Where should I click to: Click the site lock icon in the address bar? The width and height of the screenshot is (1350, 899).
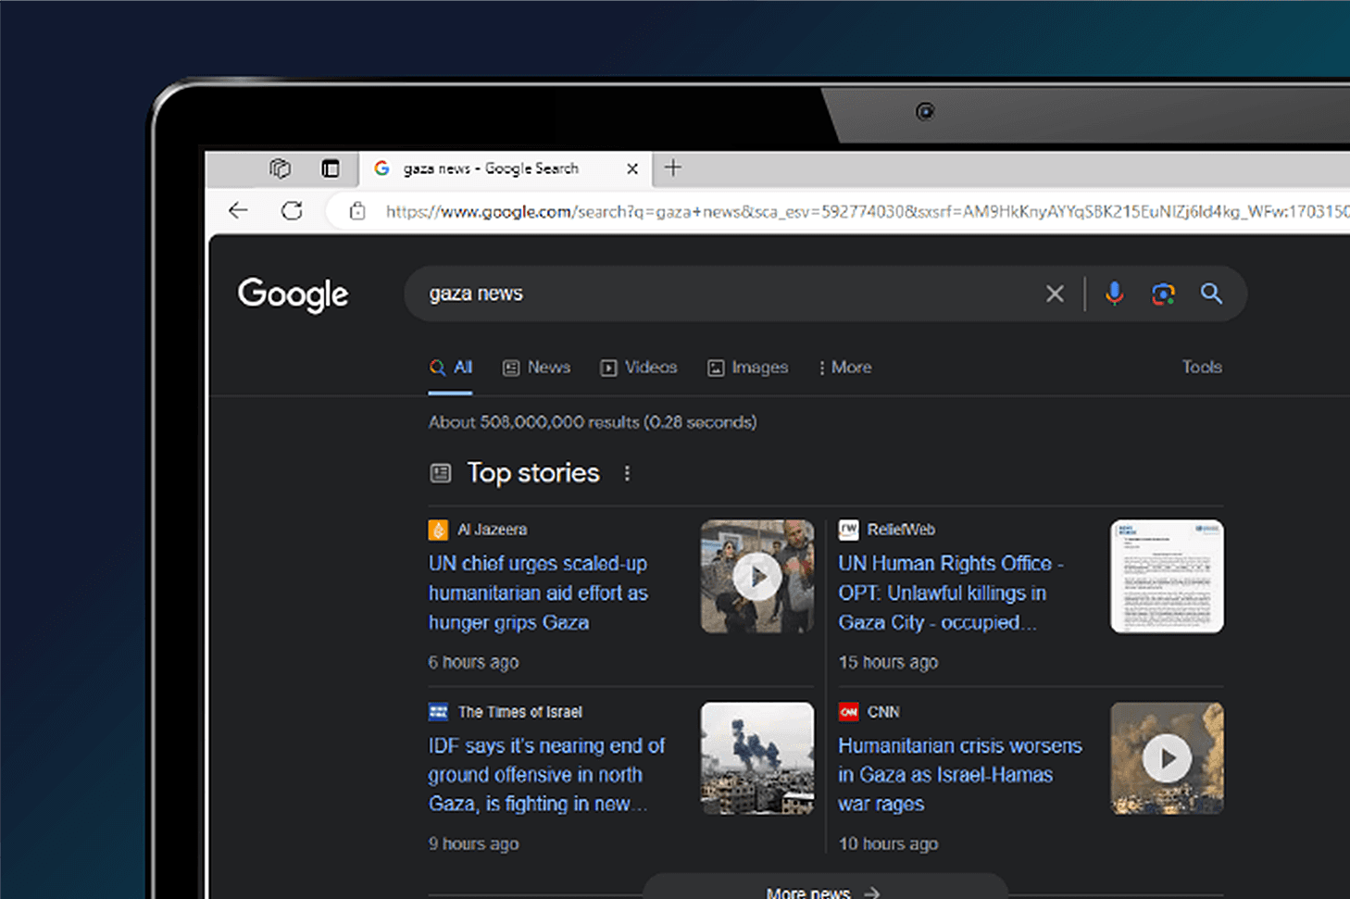tap(357, 211)
